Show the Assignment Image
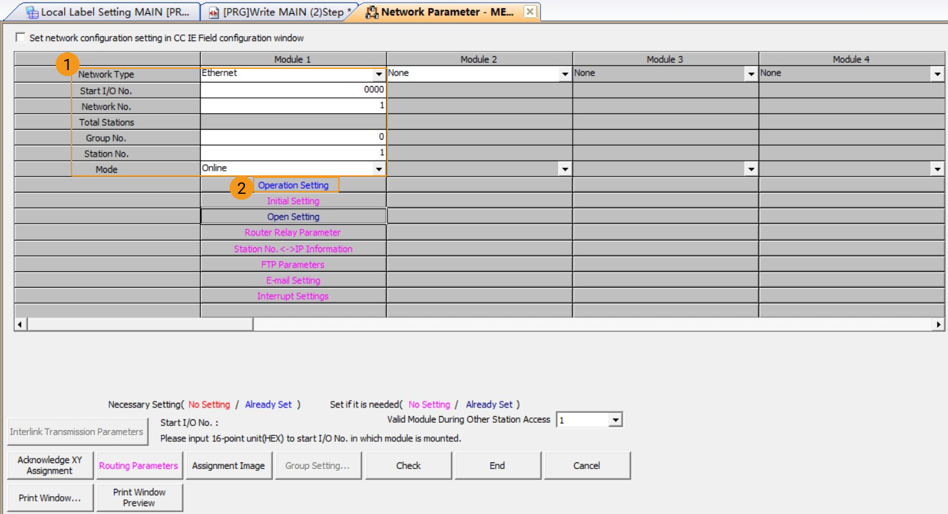 [229, 465]
